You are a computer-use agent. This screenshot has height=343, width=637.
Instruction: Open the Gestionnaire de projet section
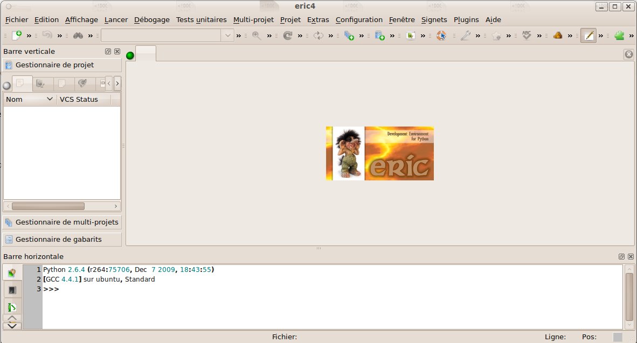[62, 65]
